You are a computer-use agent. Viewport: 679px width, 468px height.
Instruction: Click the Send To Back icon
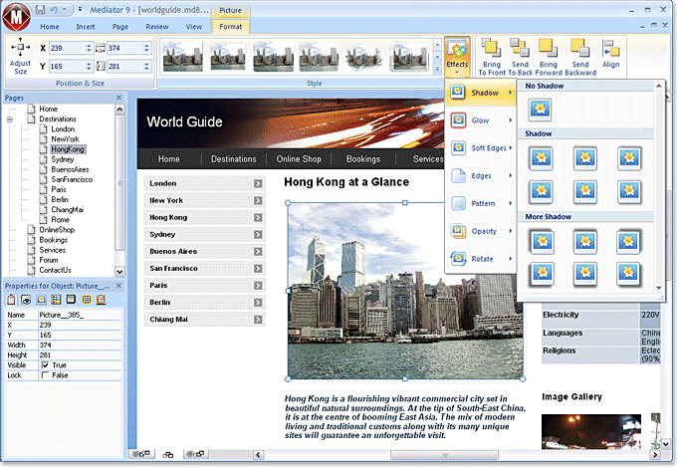click(519, 47)
